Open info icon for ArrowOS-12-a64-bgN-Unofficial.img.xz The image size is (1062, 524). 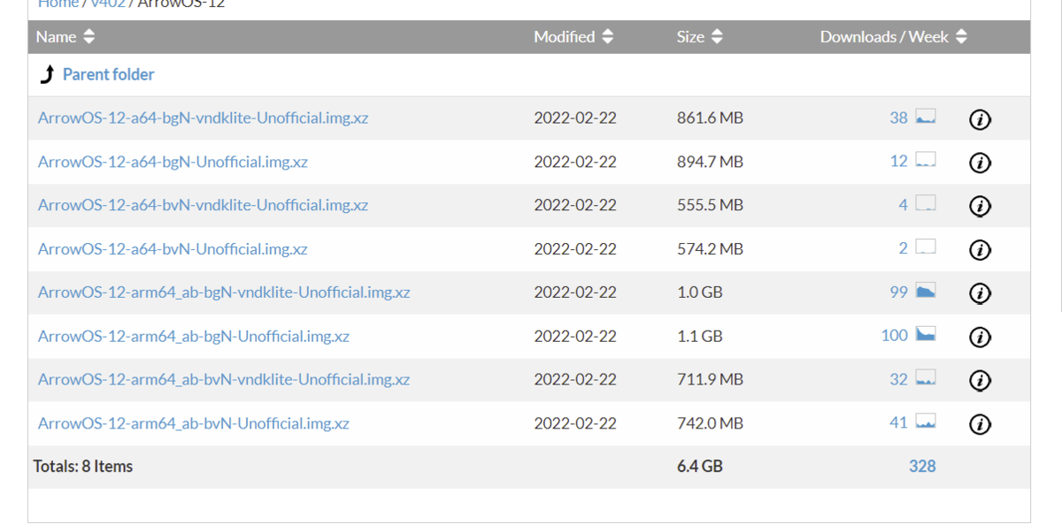click(x=980, y=163)
